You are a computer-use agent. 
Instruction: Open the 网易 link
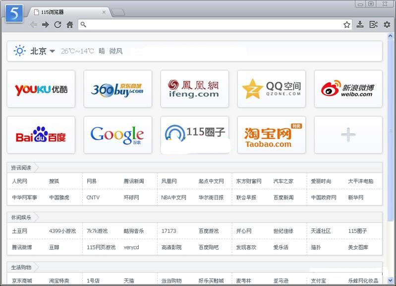tap(91, 181)
